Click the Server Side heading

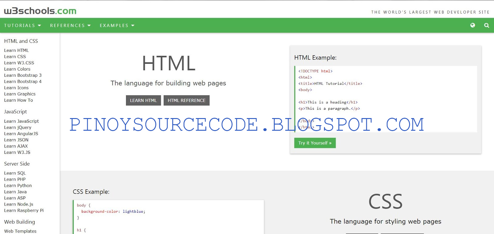(17, 164)
